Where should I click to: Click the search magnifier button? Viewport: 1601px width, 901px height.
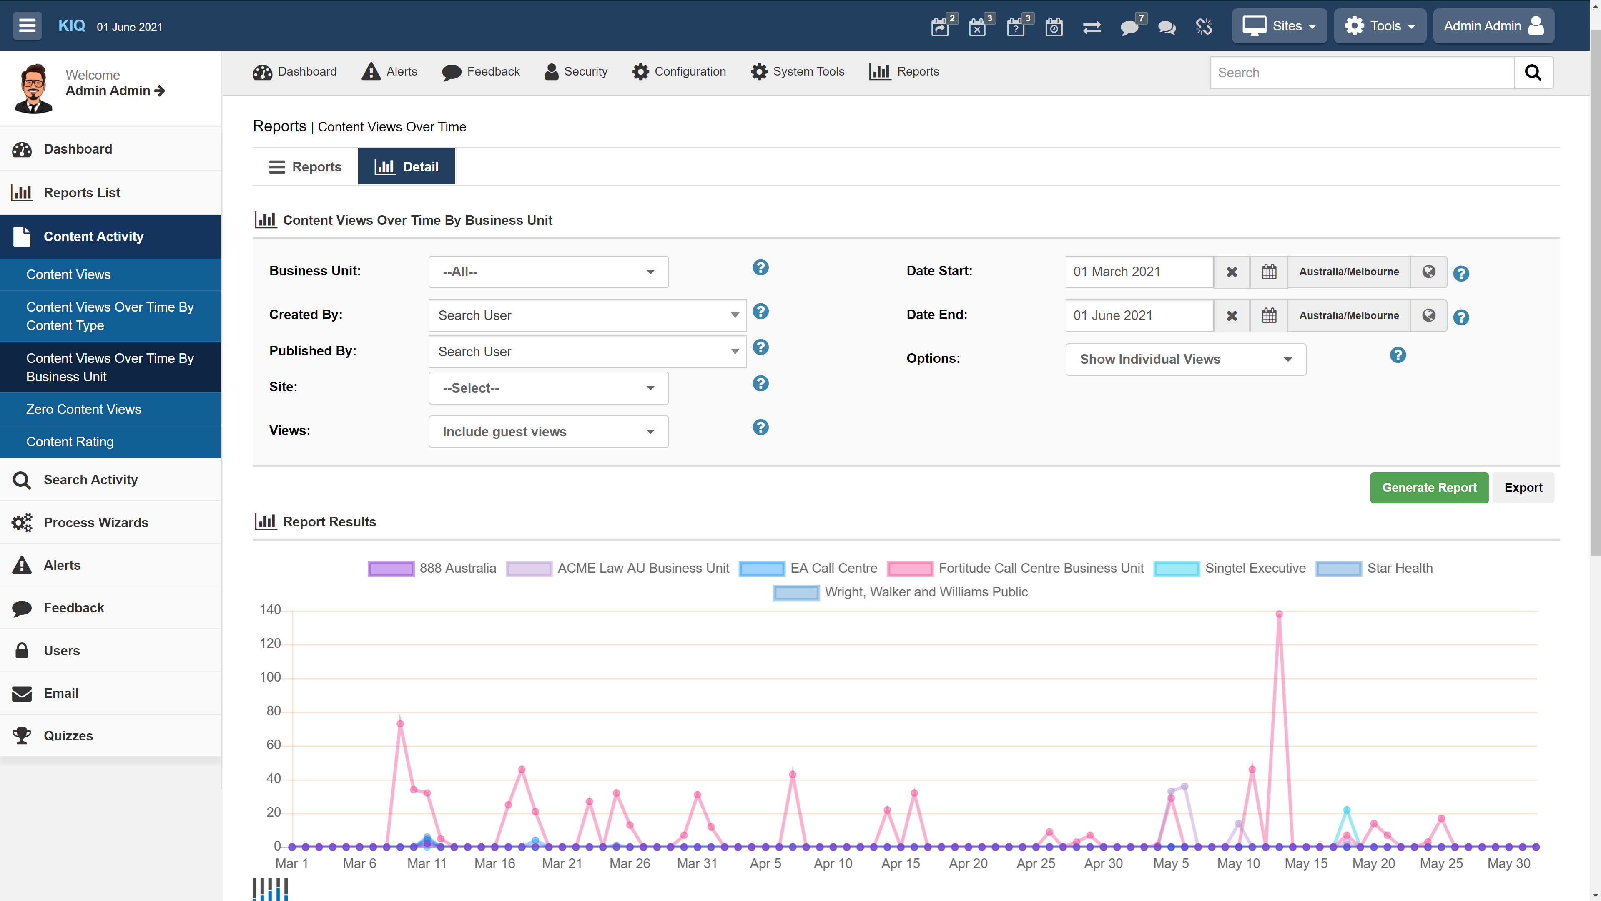(x=1533, y=73)
